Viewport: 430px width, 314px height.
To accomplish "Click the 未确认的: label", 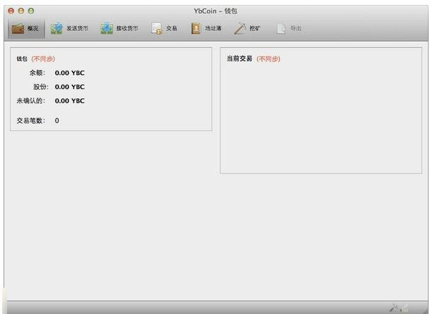I will click(30, 100).
